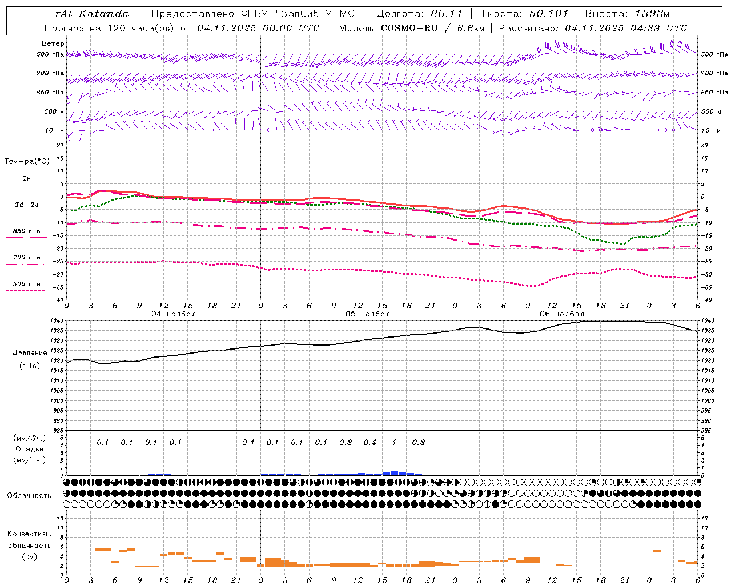Click the 500 гПа temperature legend entry
Image resolution: width=731 pixels, height=585 pixels.
click(27, 284)
